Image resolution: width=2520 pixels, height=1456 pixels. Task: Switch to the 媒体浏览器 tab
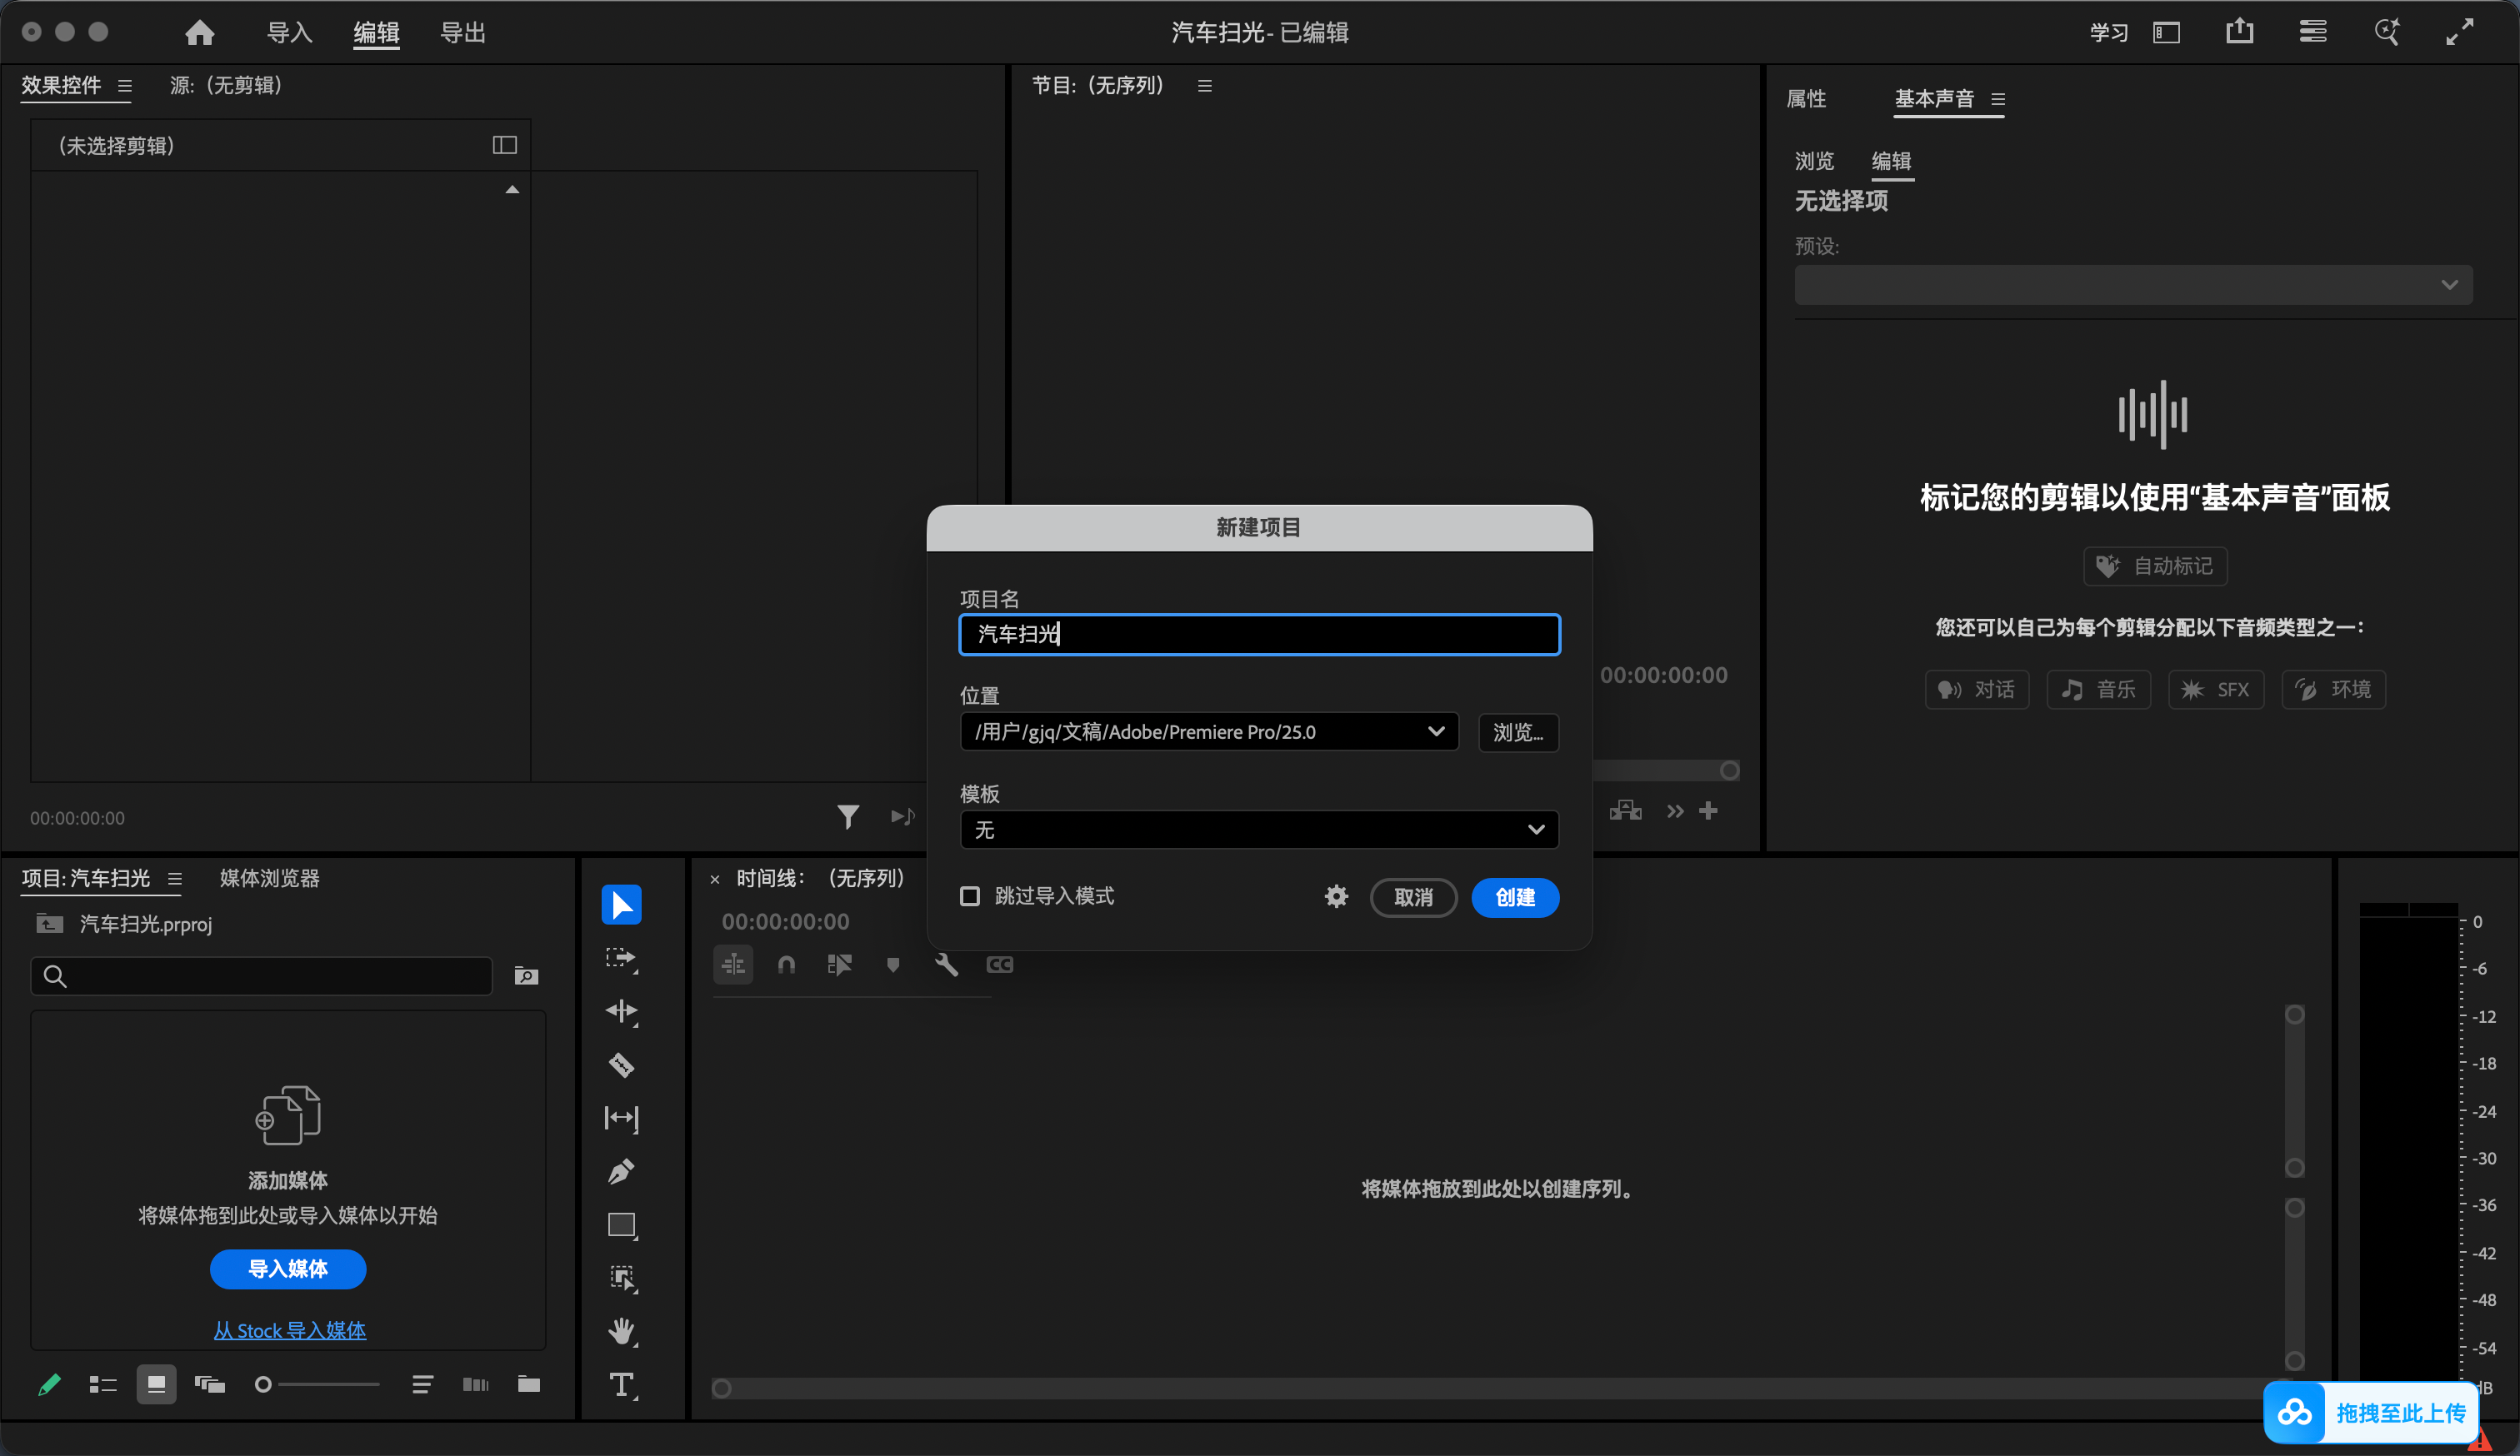[x=269, y=879]
